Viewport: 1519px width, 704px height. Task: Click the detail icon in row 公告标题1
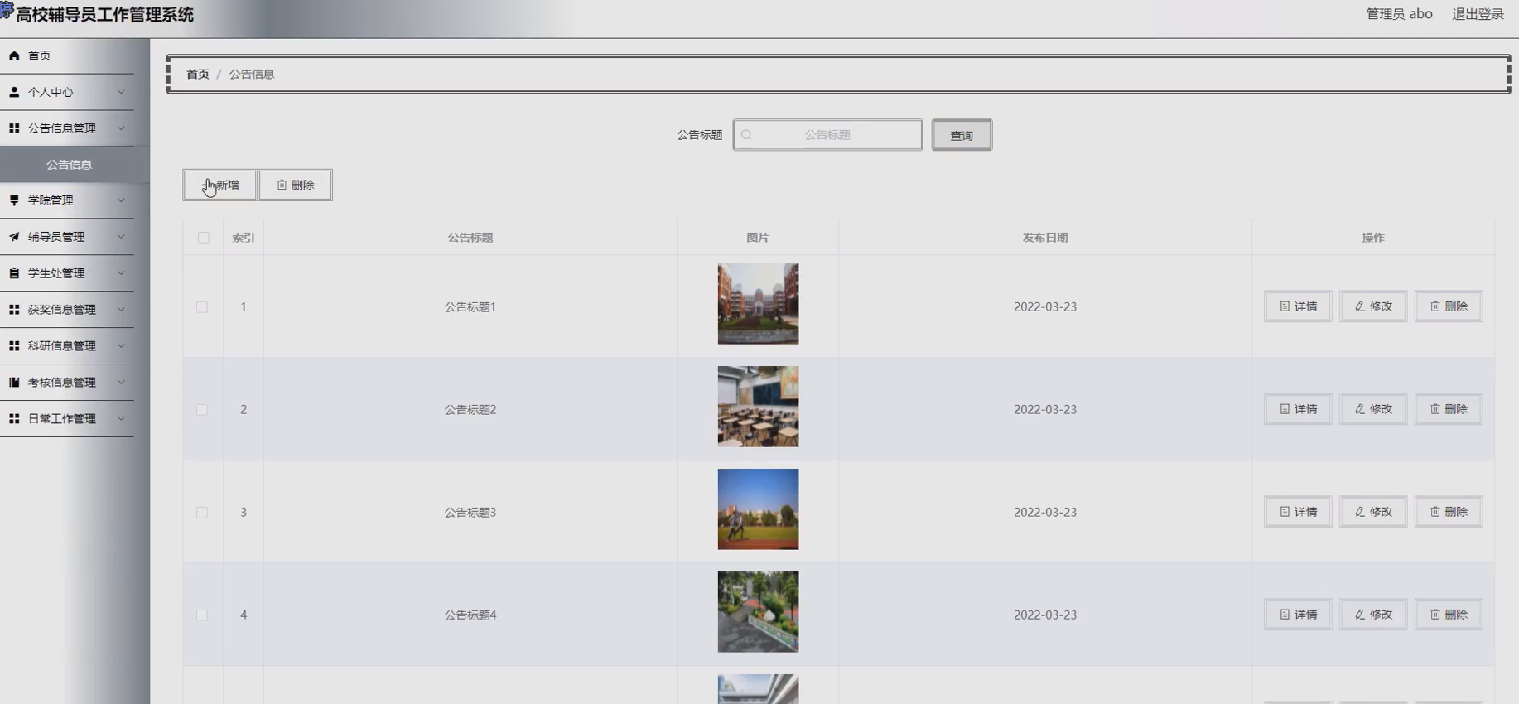pos(1285,306)
